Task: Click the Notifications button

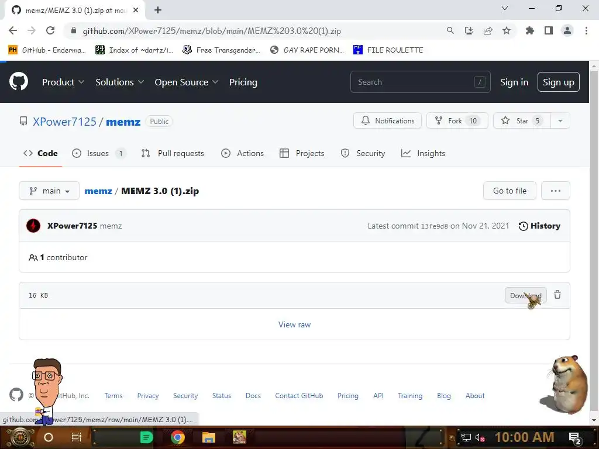Action: click(387, 120)
